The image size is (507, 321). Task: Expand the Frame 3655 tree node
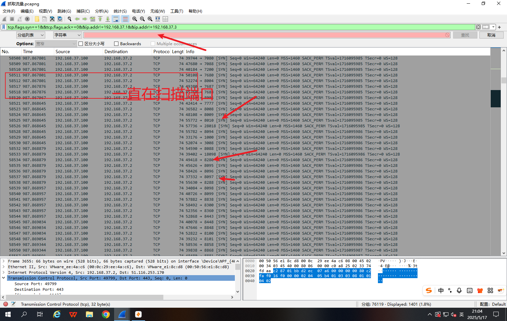coord(4,261)
